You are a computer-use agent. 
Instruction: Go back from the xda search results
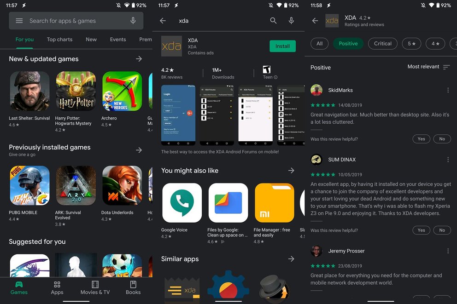(163, 21)
